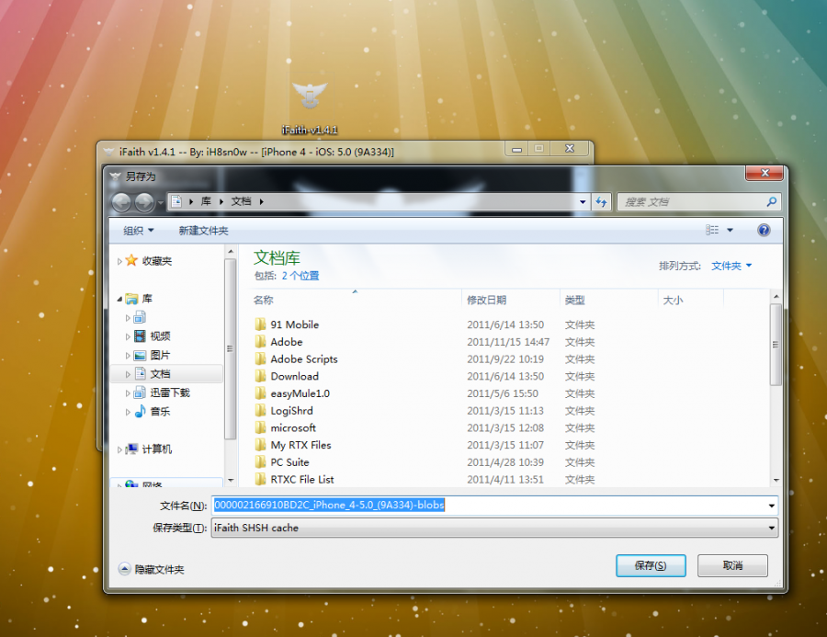The width and height of the screenshot is (827, 637).
Task: Click the 新建文件夹 button
Action: (x=203, y=231)
